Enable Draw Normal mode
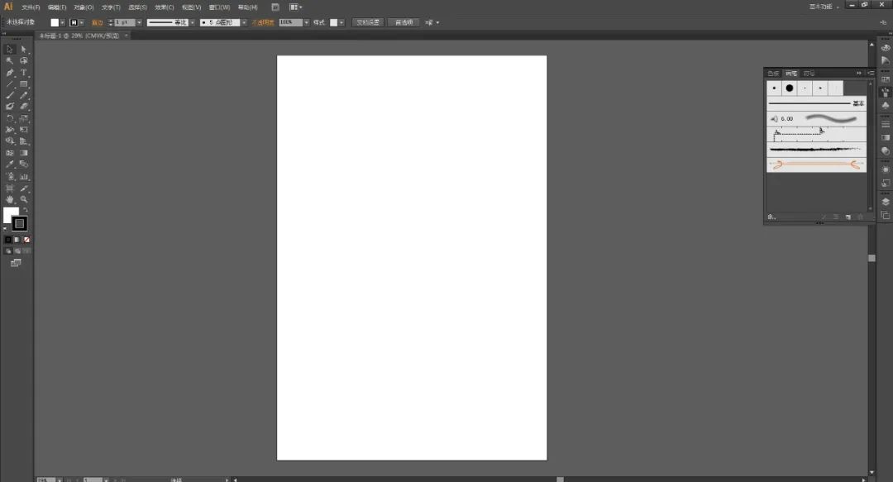The width and height of the screenshot is (893, 482). point(8,251)
